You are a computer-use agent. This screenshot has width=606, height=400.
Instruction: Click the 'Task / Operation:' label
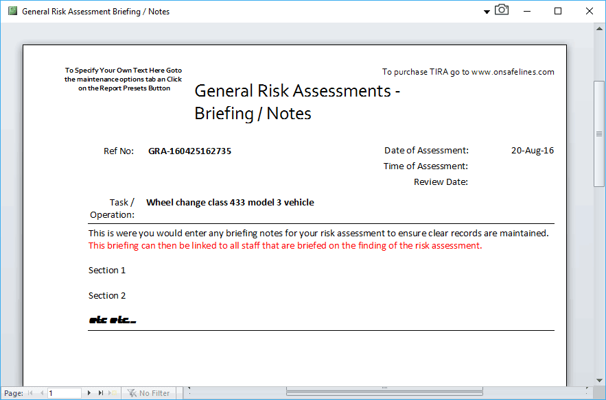tap(112, 209)
